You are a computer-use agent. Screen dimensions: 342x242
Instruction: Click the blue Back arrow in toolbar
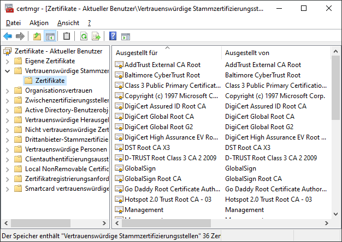(x=8, y=37)
